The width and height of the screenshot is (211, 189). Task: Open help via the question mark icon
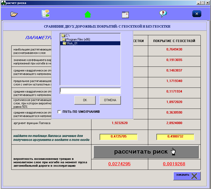163,14
